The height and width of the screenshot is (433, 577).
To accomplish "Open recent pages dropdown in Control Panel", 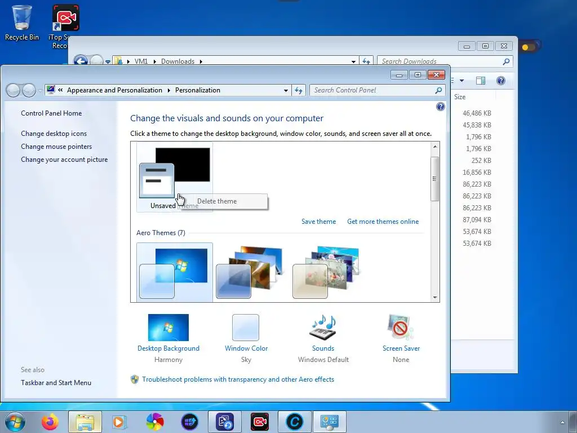I will [40, 91].
